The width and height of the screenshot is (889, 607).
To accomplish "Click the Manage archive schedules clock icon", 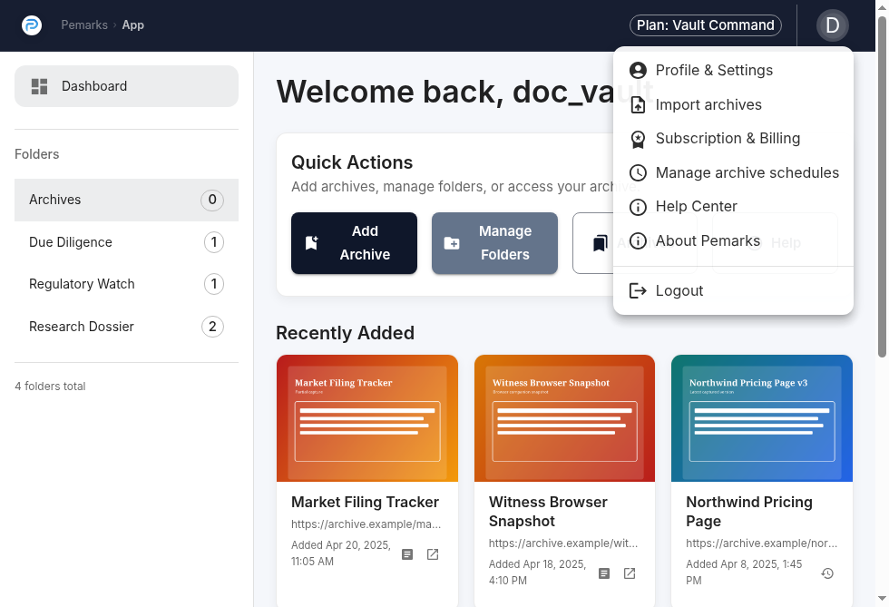I will coord(638,173).
